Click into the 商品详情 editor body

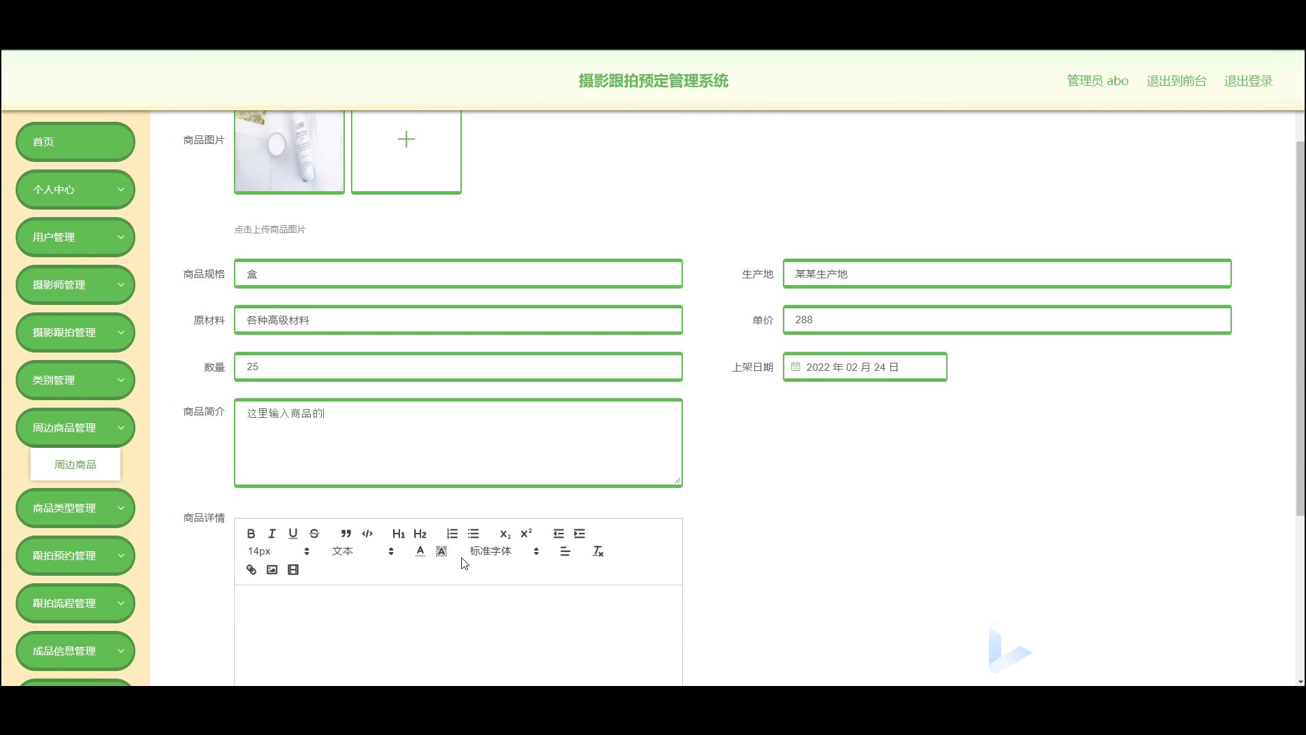458,635
